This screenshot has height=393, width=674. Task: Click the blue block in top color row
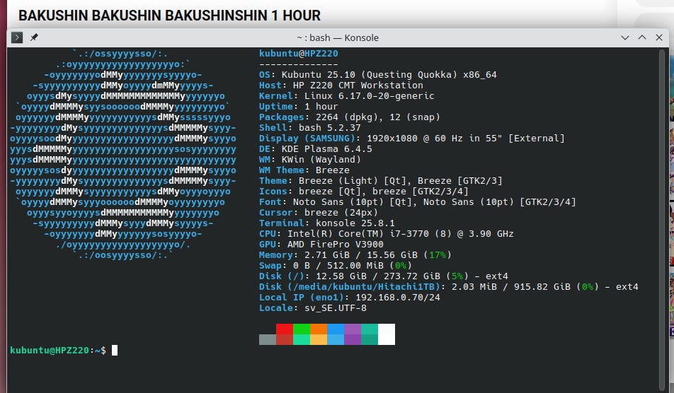(x=335, y=329)
